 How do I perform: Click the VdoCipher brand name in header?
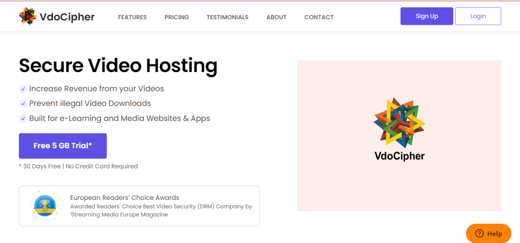point(69,17)
